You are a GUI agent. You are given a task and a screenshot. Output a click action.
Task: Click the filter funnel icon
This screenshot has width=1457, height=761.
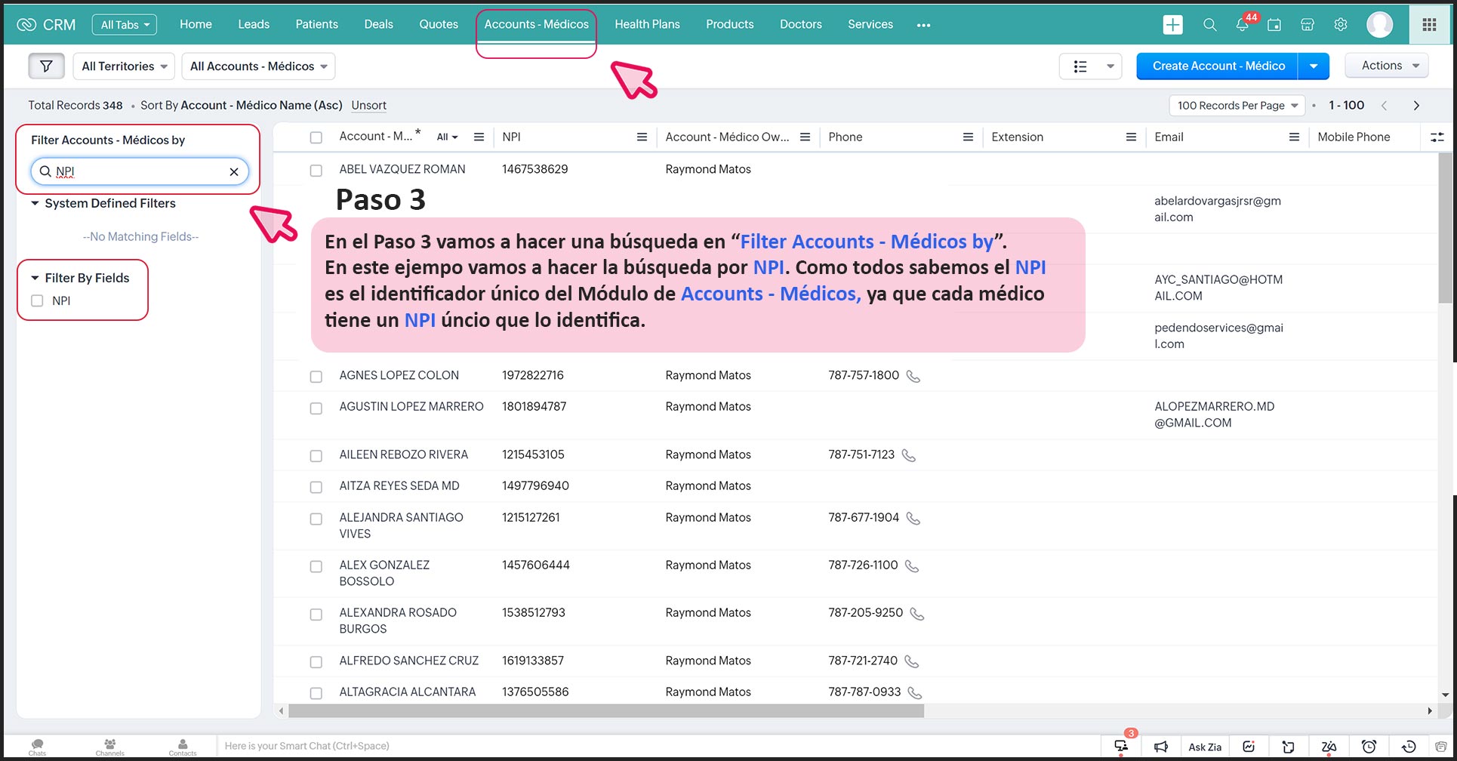[x=46, y=66]
